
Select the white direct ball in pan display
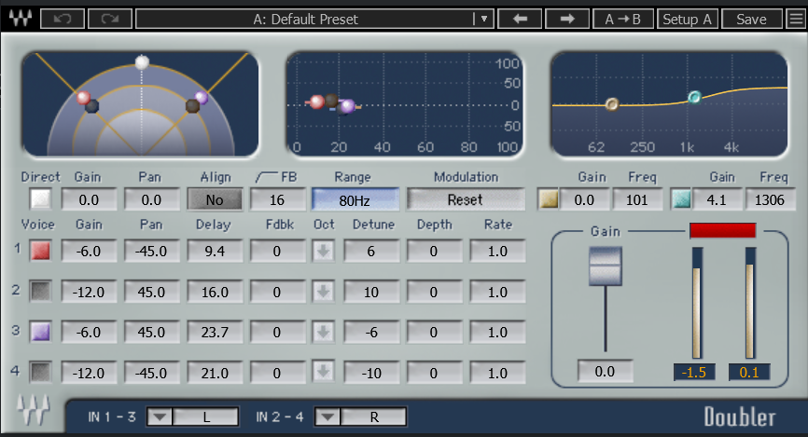[142, 62]
